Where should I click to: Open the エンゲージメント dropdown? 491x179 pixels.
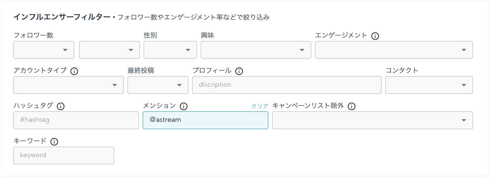pos(394,50)
